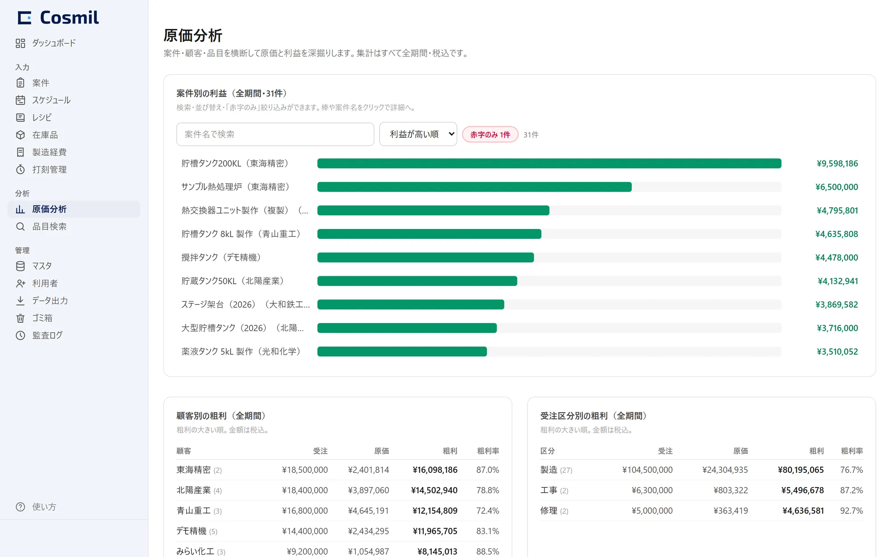Open project 貯槽タンク 8kL 製作（青山重工）

click(241, 234)
